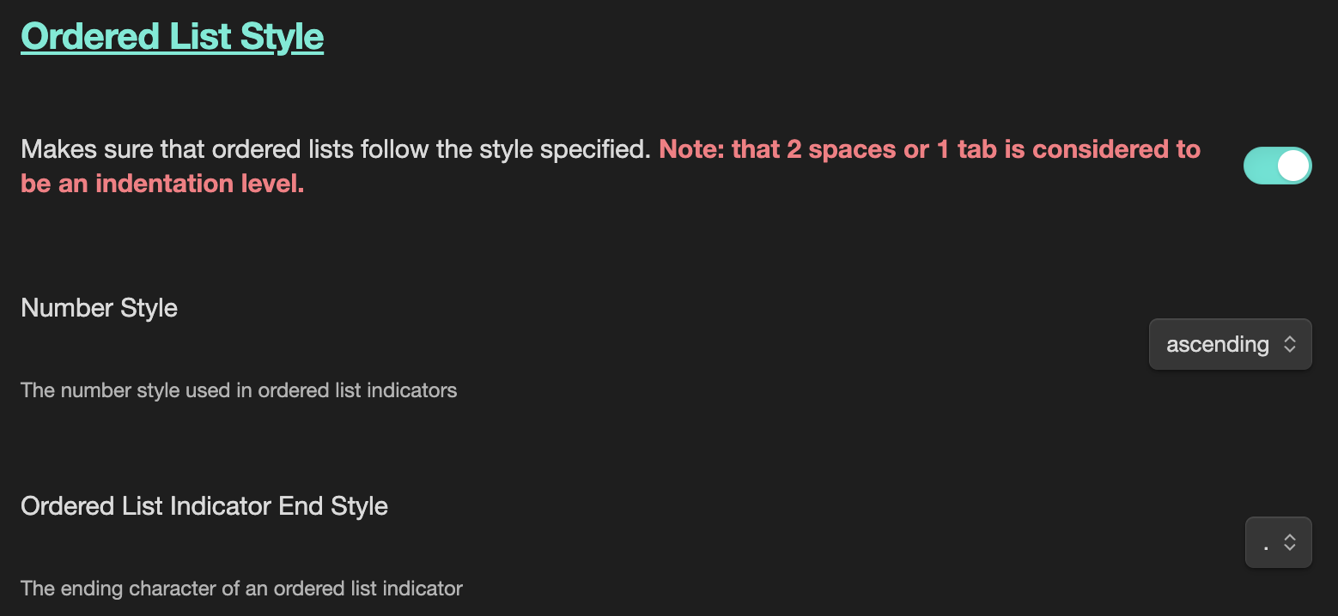Click the white knob of the toggle switch
This screenshot has width=1338, height=616.
[x=1293, y=166]
